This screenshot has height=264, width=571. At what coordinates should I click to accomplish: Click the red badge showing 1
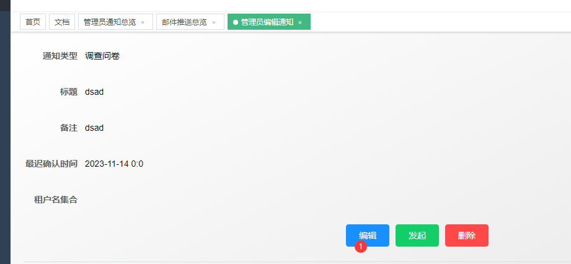361,247
